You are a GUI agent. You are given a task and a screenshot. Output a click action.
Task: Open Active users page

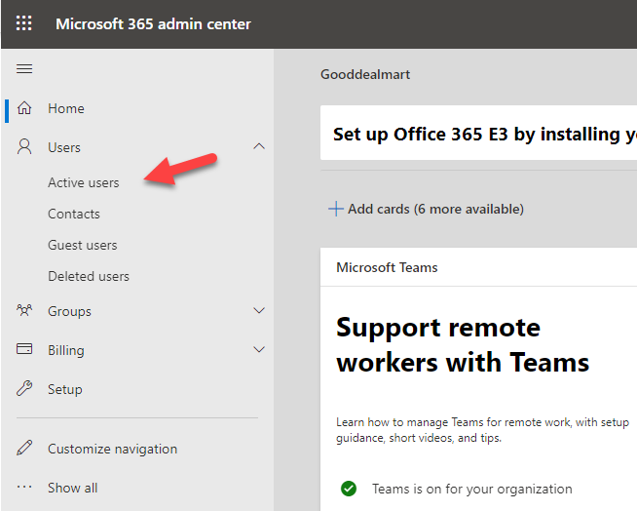click(84, 182)
